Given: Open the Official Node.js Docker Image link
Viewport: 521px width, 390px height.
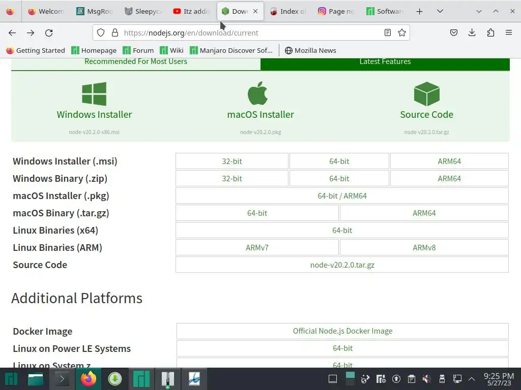Looking at the screenshot, I should coord(342,331).
